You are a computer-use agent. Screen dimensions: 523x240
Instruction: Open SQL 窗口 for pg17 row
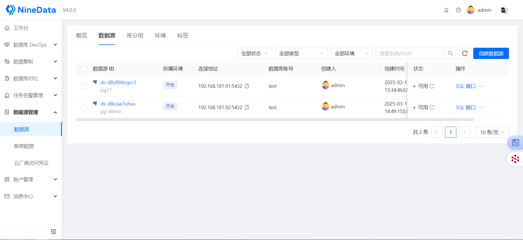(465, 86)
